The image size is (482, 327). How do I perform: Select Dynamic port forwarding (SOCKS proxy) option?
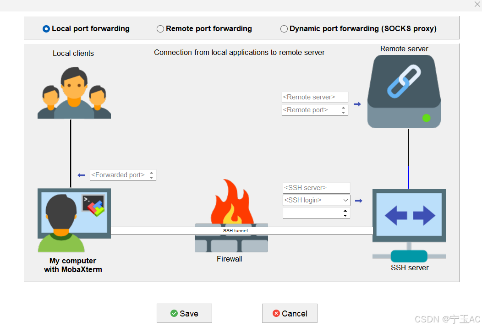[284, 29]
